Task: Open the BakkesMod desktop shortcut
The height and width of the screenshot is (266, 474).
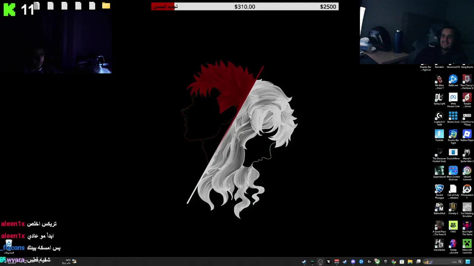Action: pos(439,209)
